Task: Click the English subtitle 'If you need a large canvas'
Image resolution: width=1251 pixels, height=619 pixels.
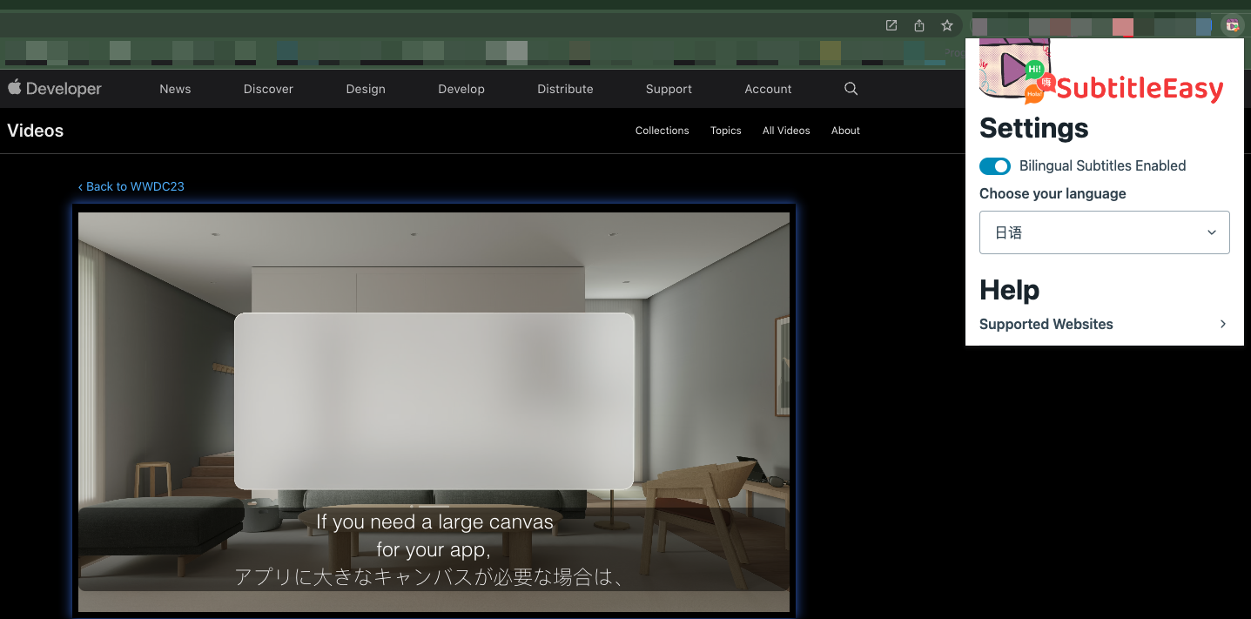Action: coord(434,521)
